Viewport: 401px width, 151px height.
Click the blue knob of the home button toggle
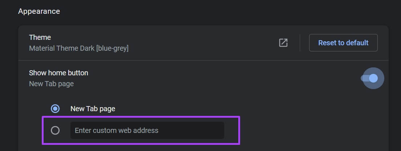pyautogui.click(x=373, y=78)
